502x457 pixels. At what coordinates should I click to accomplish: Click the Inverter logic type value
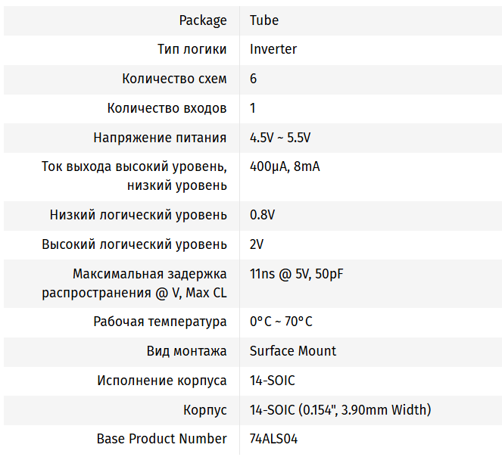tap(273, 49)
